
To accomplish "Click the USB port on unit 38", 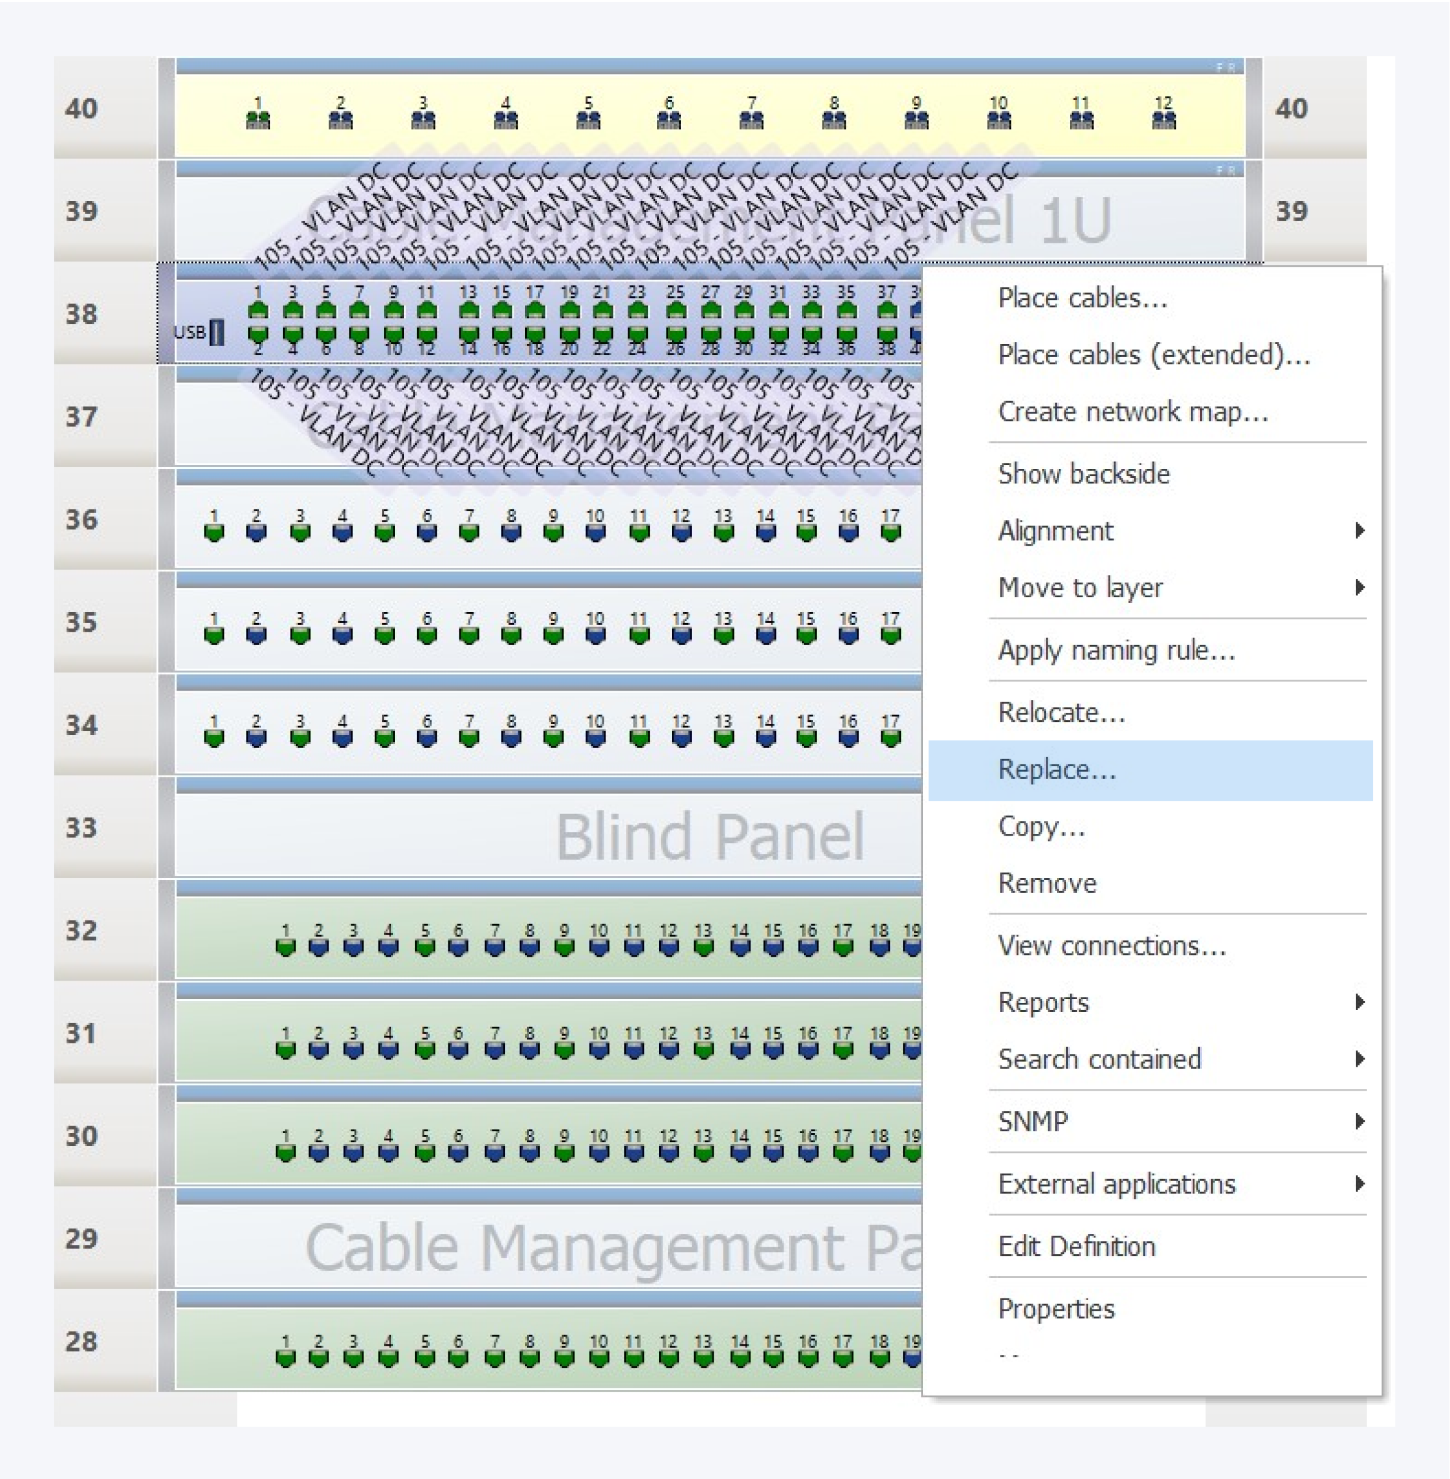I will pyautogui.click(x=217, y=332).
